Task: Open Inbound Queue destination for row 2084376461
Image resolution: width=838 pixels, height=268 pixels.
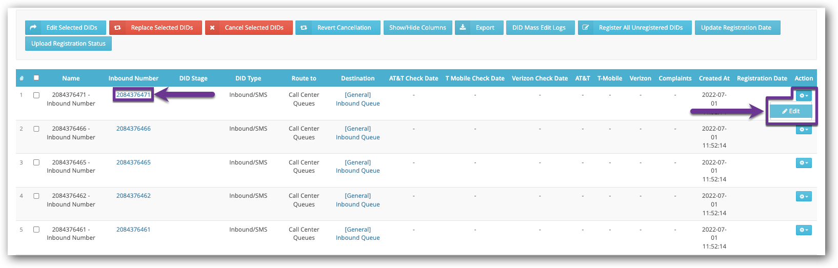Action: coord(358,234)
